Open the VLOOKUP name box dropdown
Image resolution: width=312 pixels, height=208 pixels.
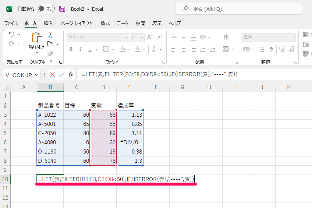(37, 75)
